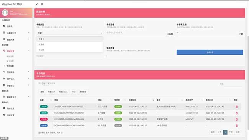The width and height of the screenshot is (249, 140).
Task: Expand the 外部接口 menu arrow
Action: click(29, 85)
